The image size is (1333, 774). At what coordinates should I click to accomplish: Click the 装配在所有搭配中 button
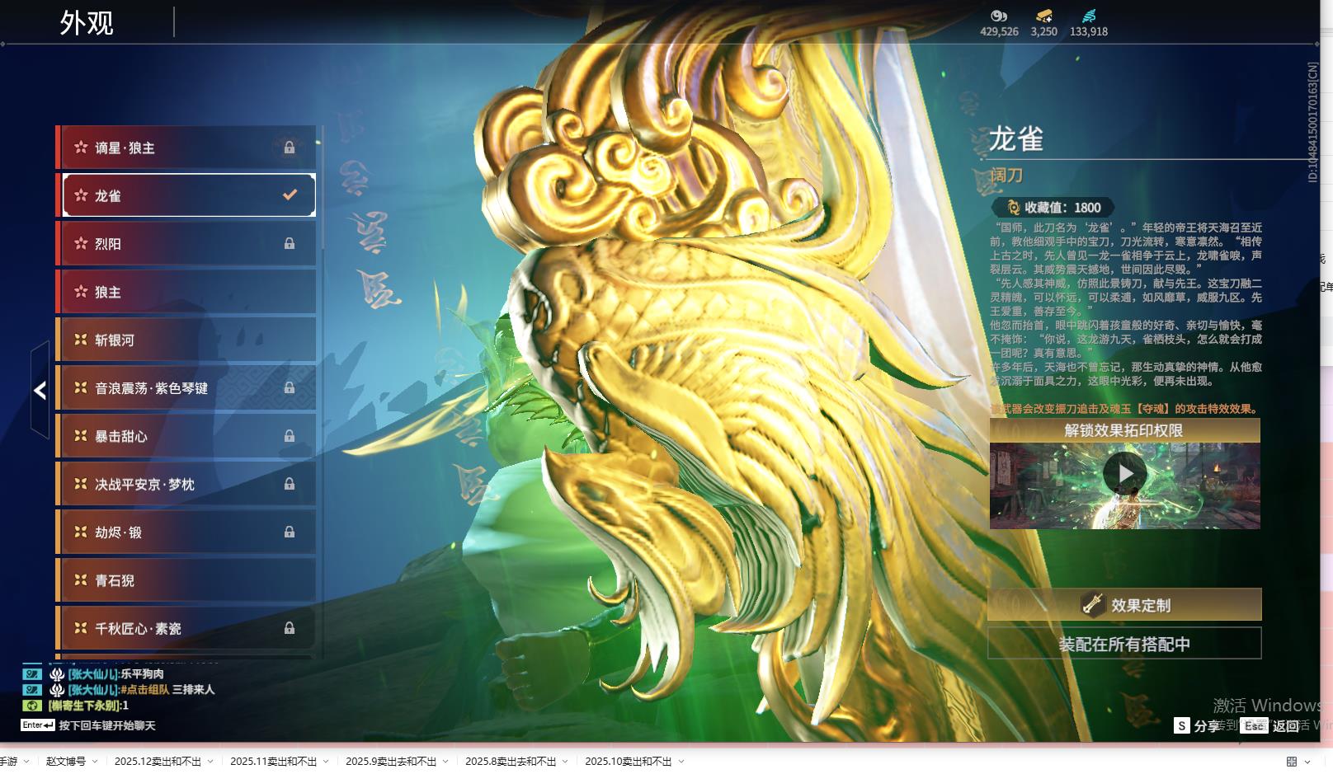1124,644
